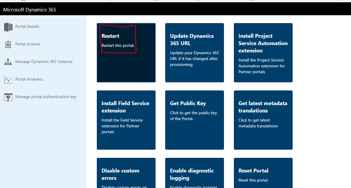Screen dimensions: 351x188
Task: Click the Restart portal tile
Action: [126, 53]
